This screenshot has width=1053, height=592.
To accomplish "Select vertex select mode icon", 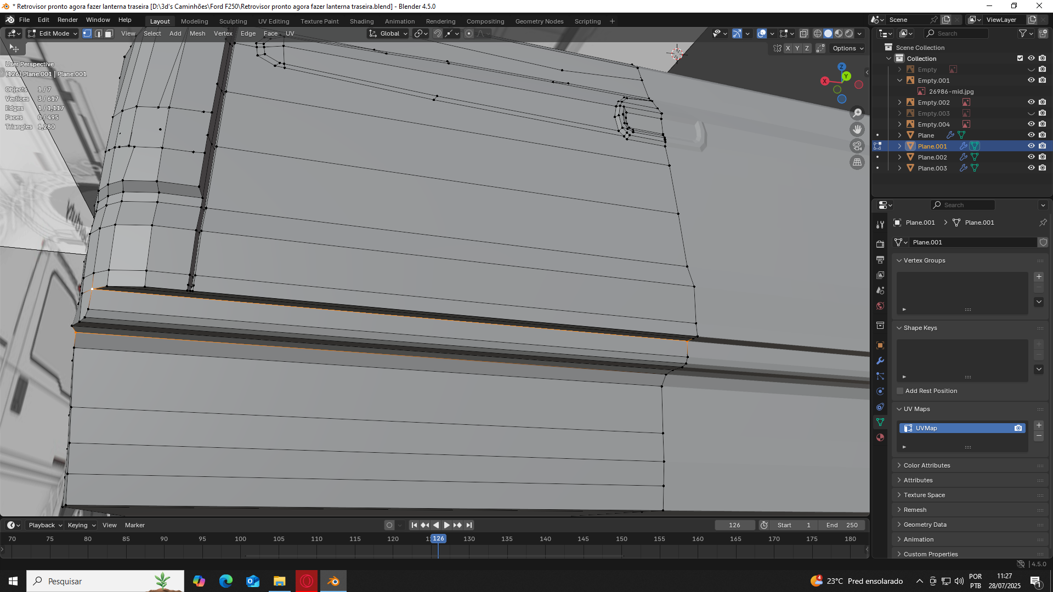I will [x=87, y=34].
